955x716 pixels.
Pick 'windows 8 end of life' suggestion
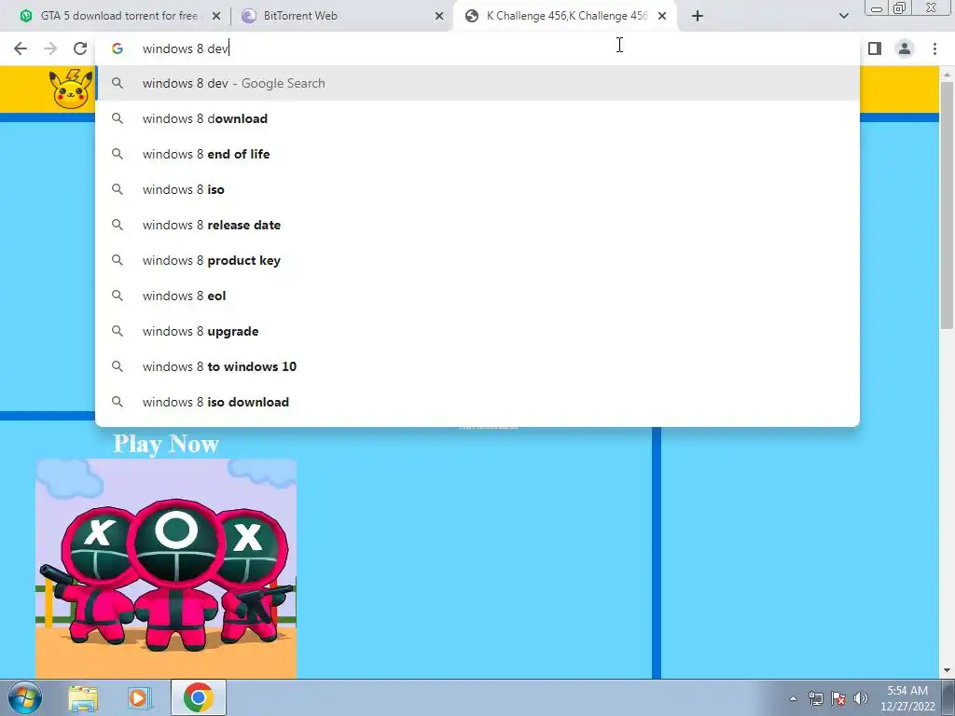tap(477, 154)
